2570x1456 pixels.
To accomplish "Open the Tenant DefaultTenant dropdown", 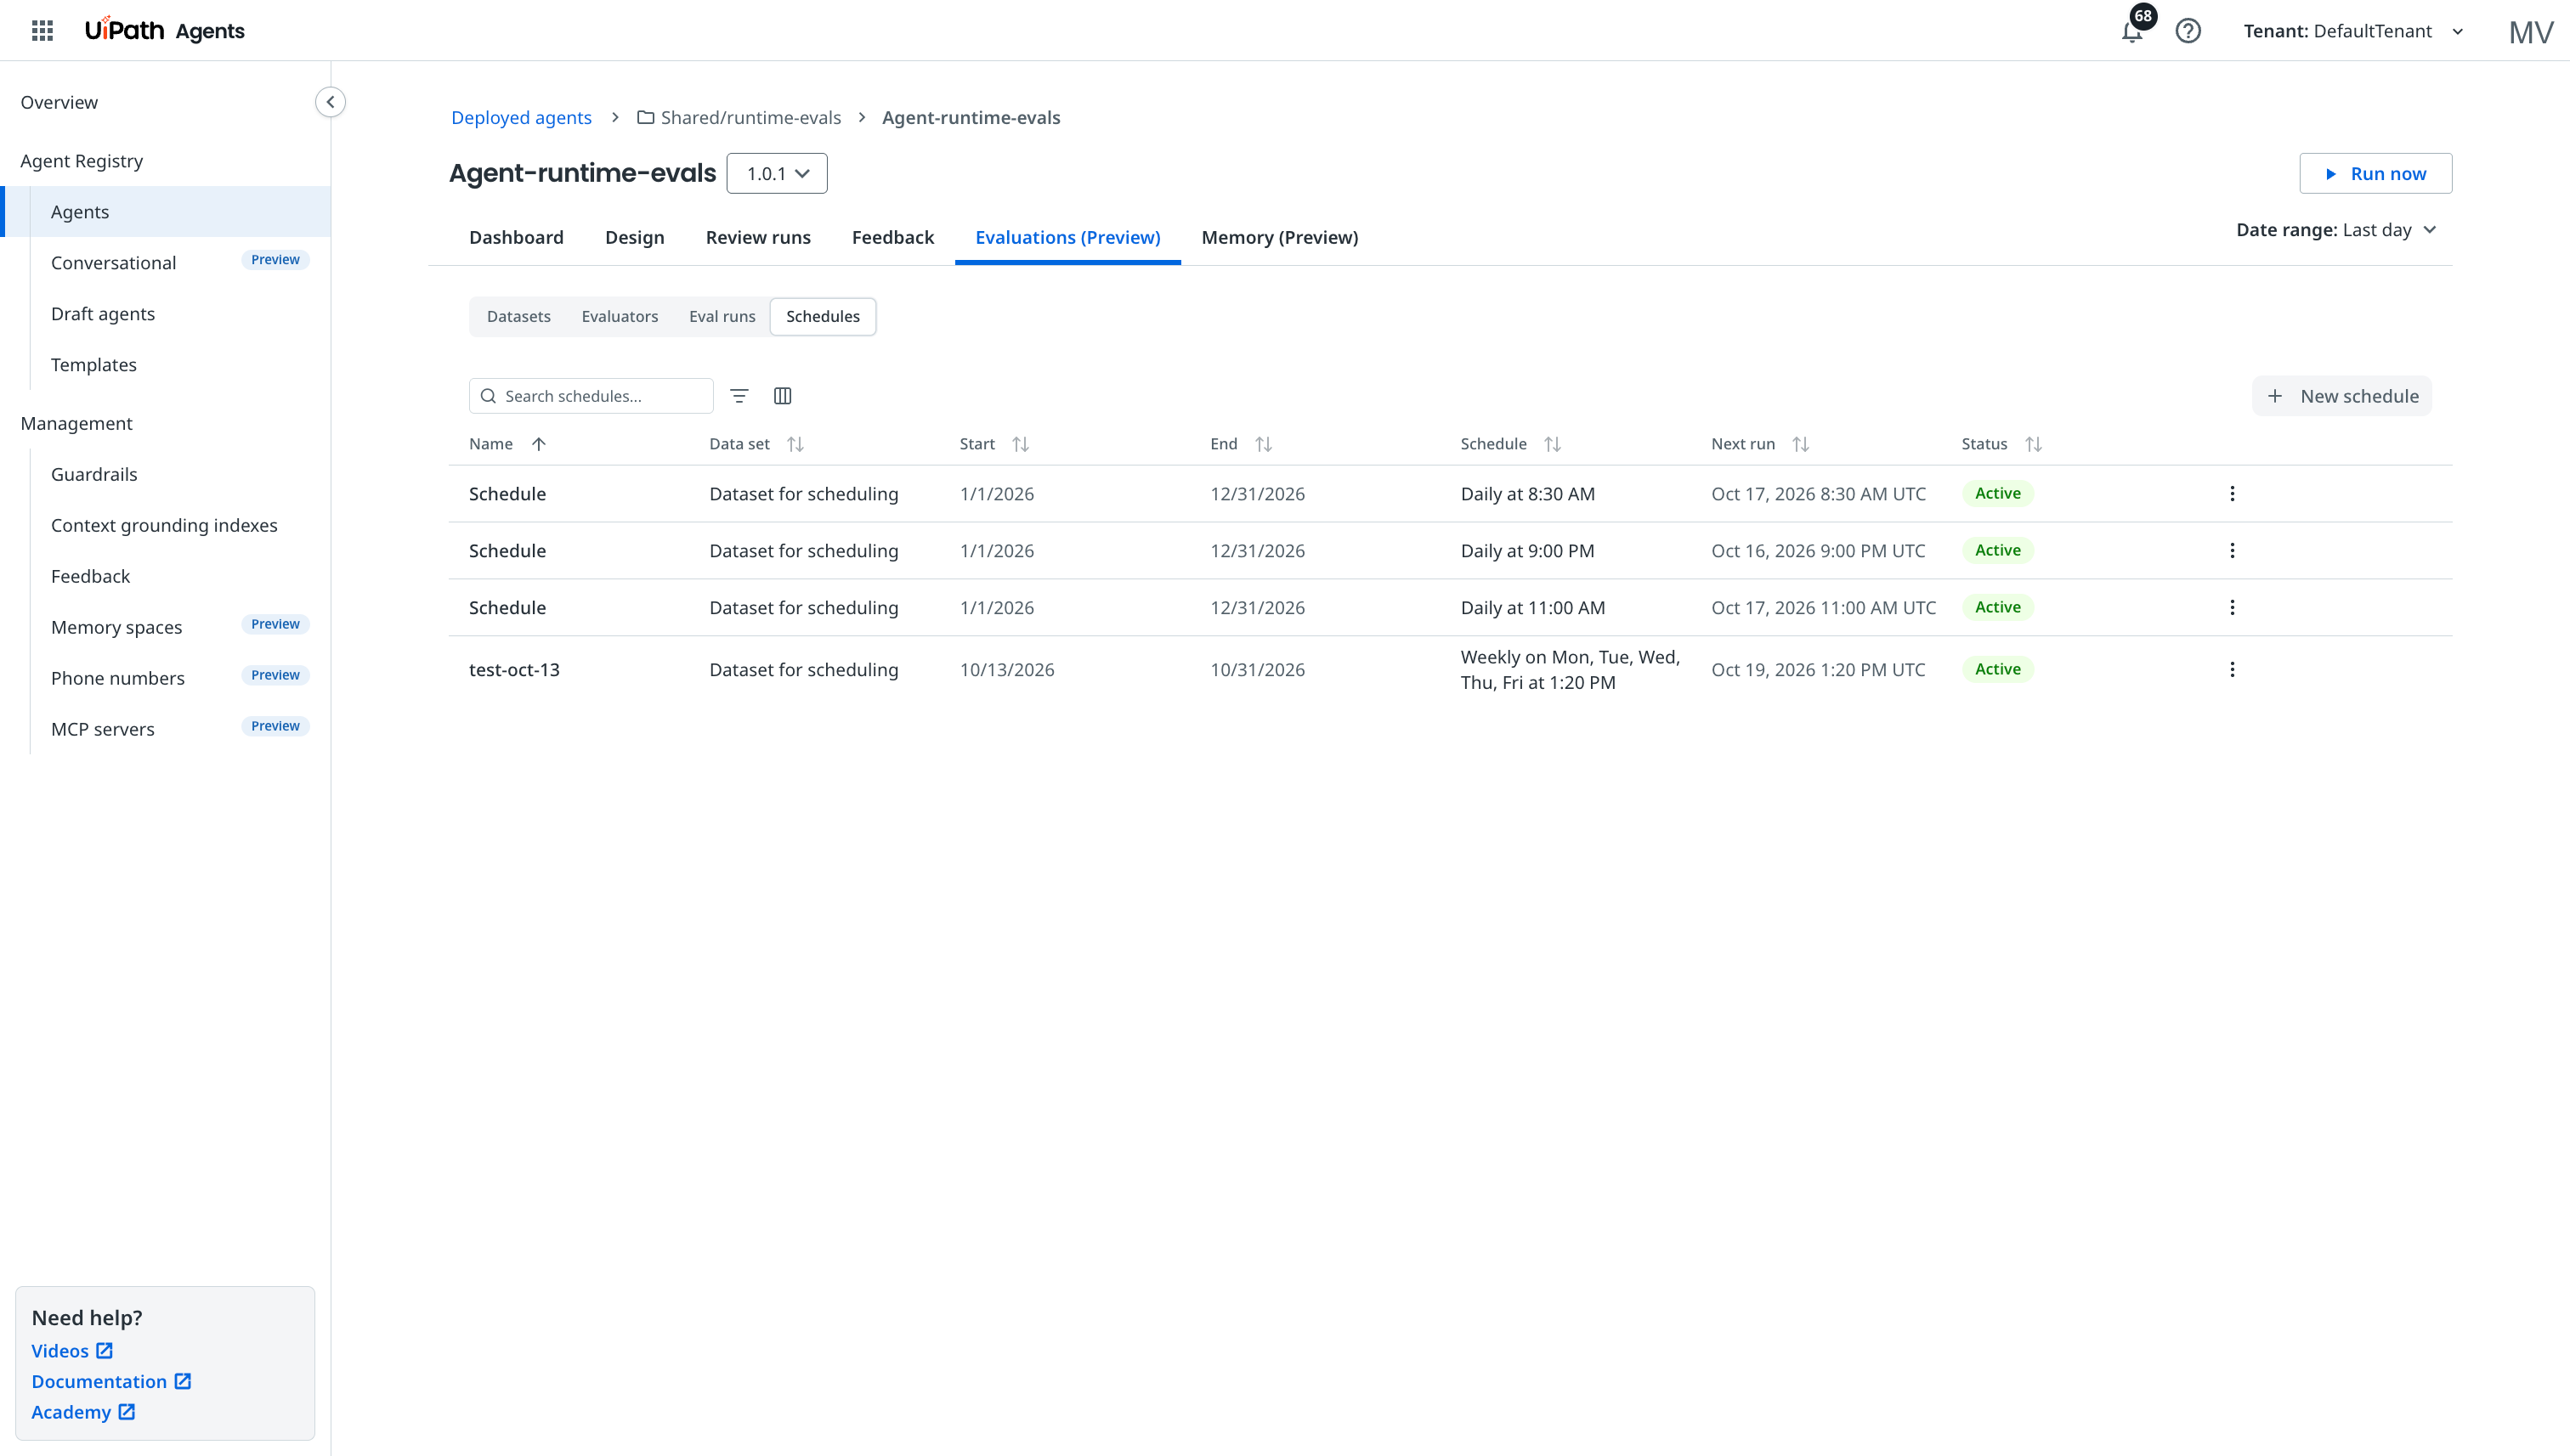I will (x=2353, y=31).
